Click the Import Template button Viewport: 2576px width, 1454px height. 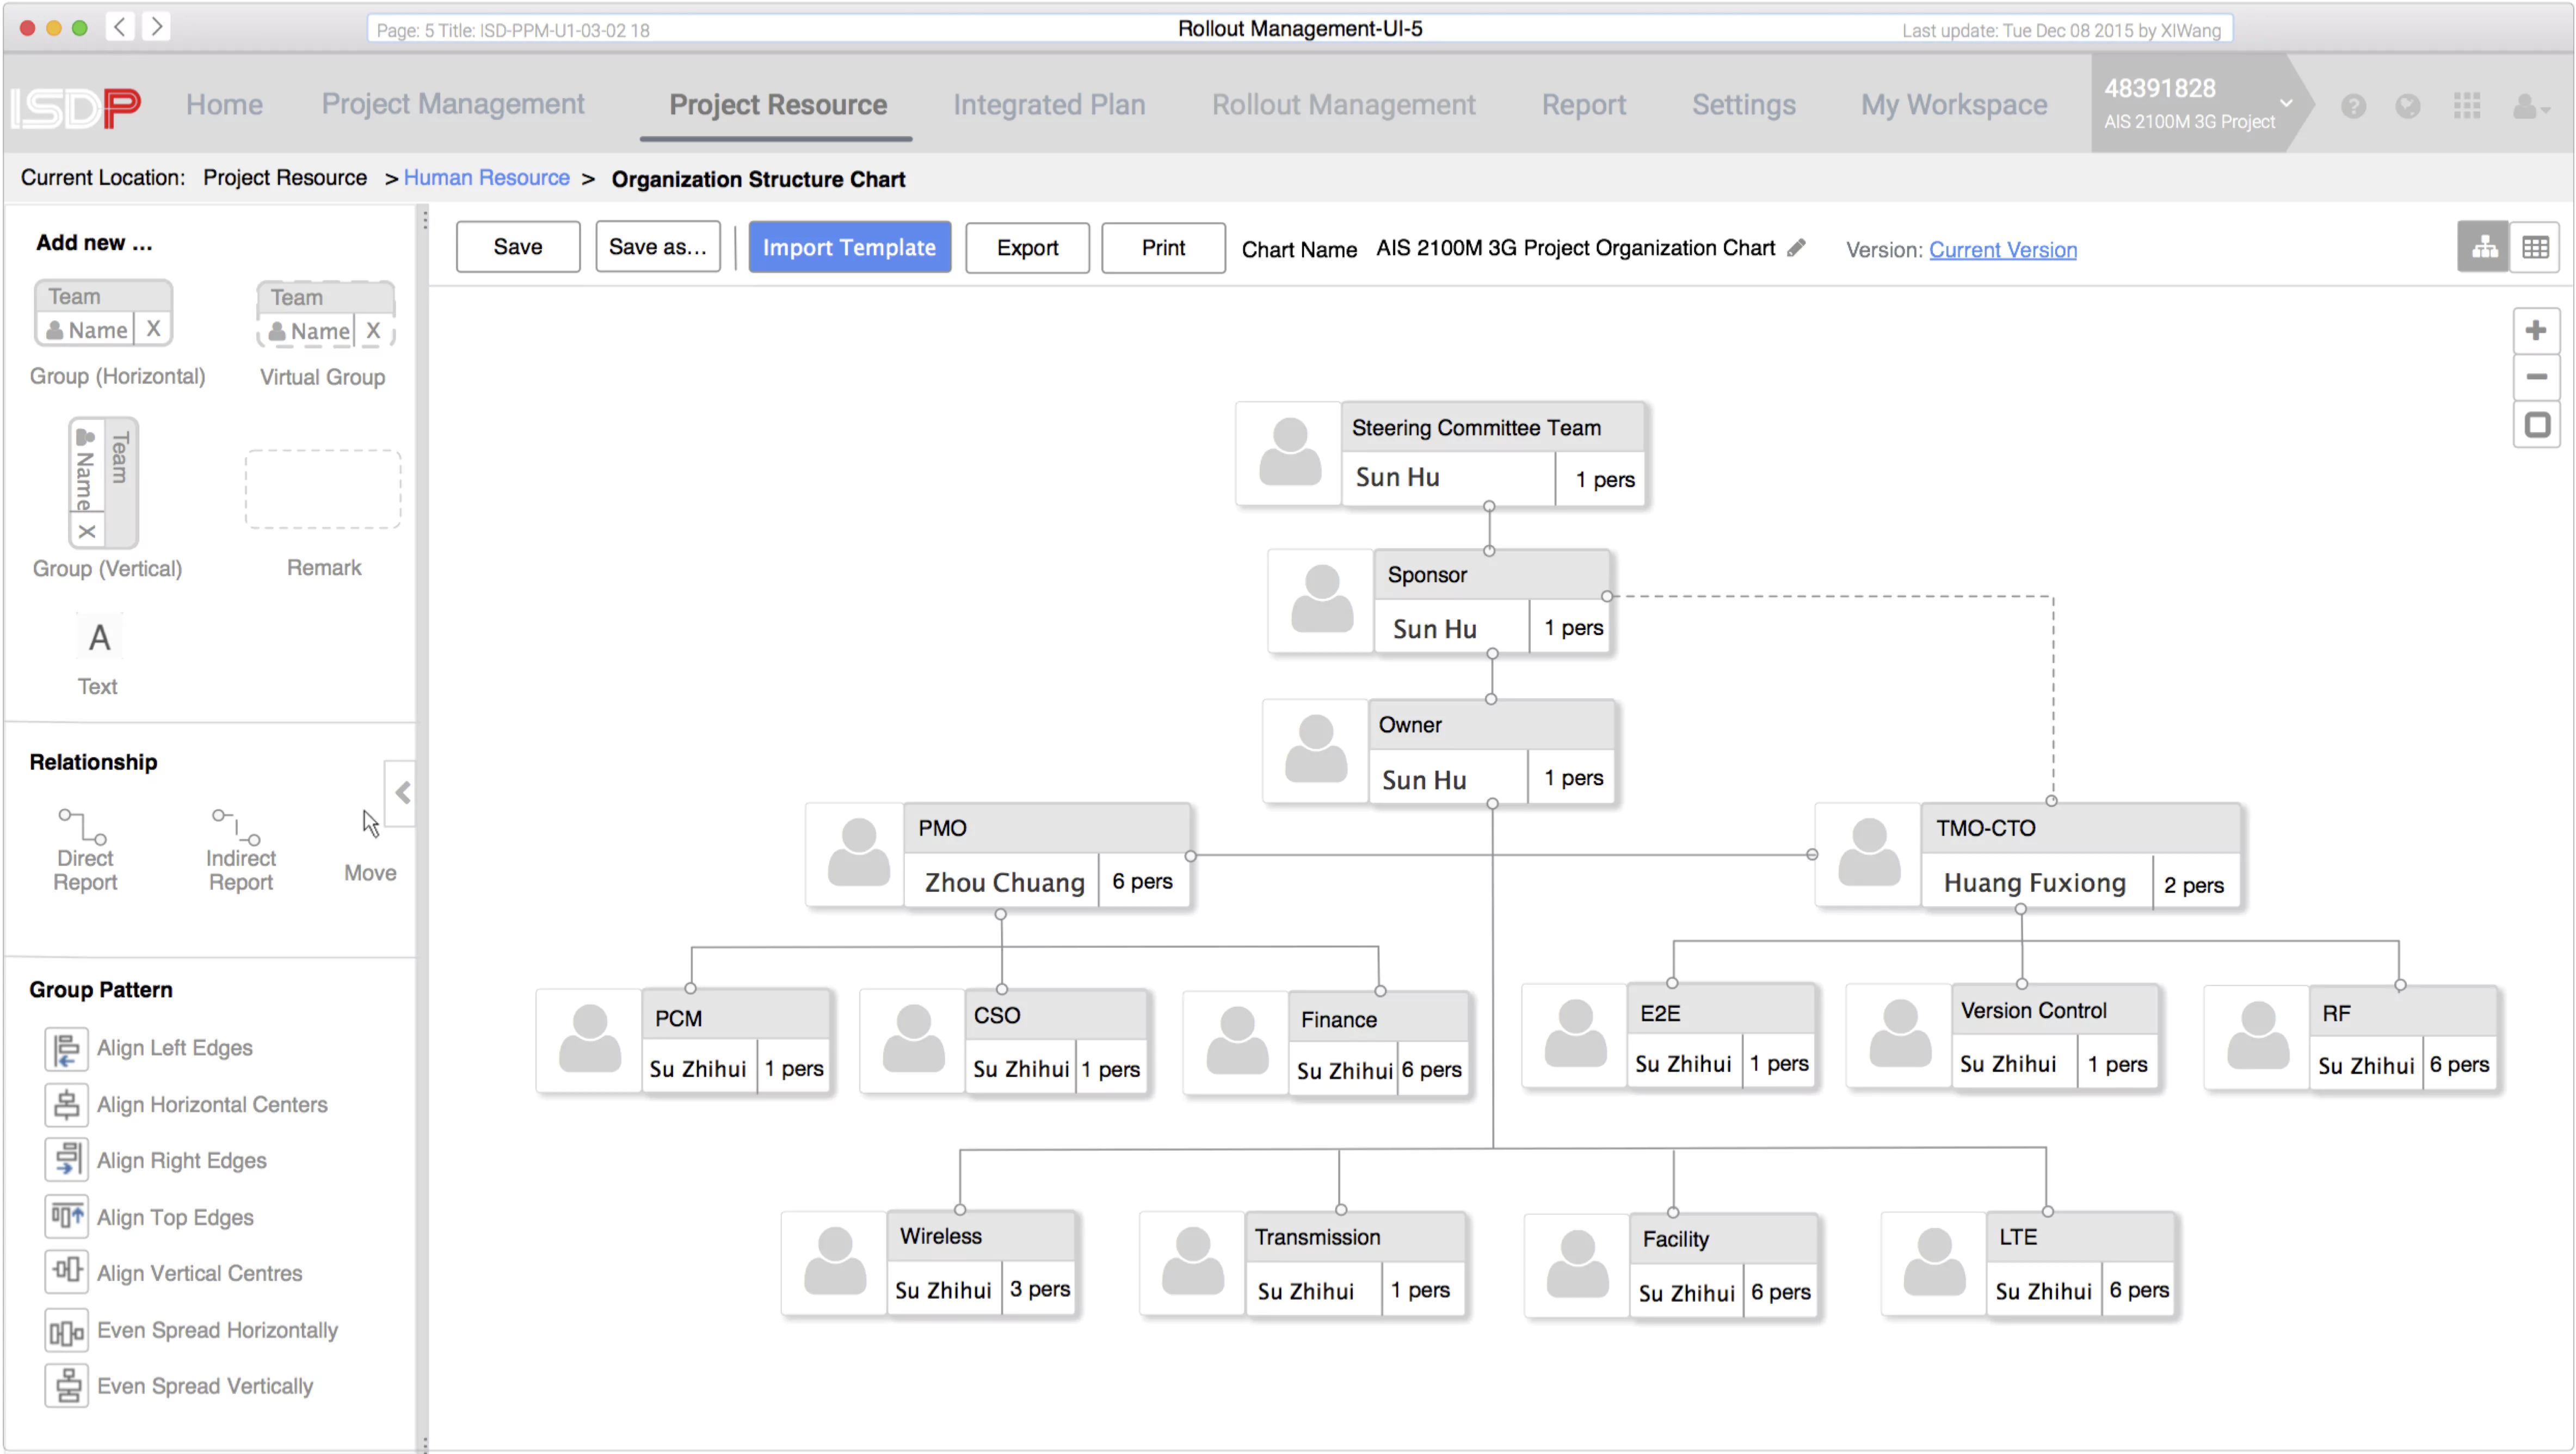click(x=848, y=247)
